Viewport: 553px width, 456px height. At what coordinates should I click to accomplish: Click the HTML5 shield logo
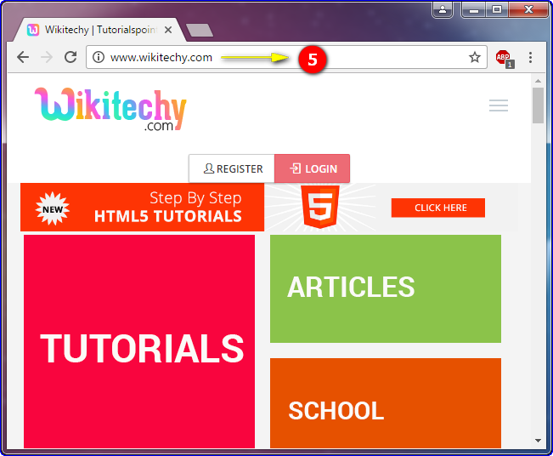(320, 207)
